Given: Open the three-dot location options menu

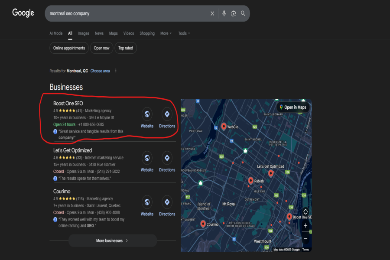Looking at the screenshot, I should click(x=116, y=71).
